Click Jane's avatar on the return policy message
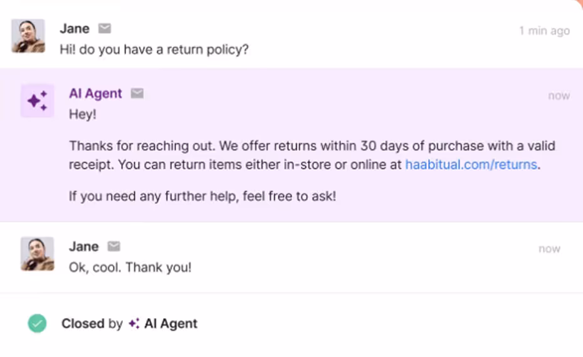 (28, 36)
